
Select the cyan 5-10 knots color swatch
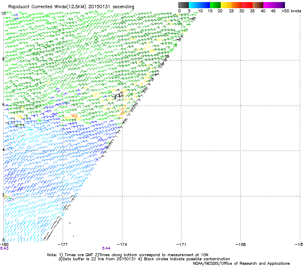(194, 5)
